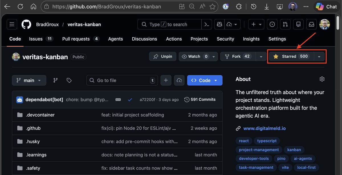The height and width of the screenshot is (175, 342).
Task: Activate the read aloud icon
Action: pyautogui.click(x=202, y=7)
